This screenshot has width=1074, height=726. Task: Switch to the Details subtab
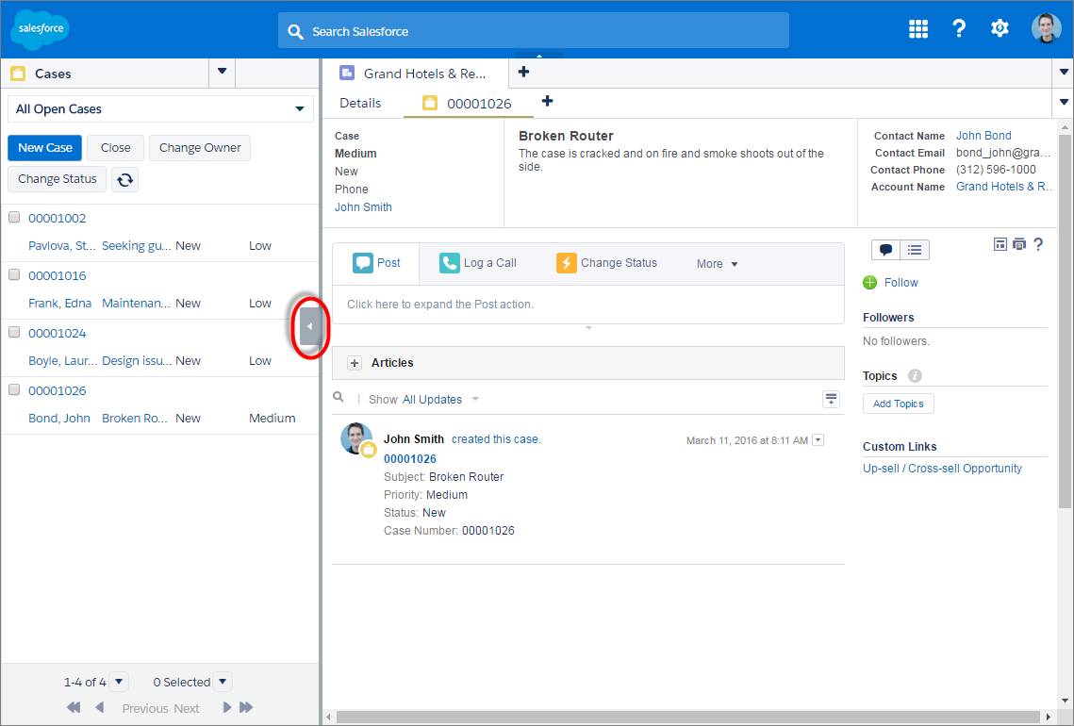(x=360, y=104)
